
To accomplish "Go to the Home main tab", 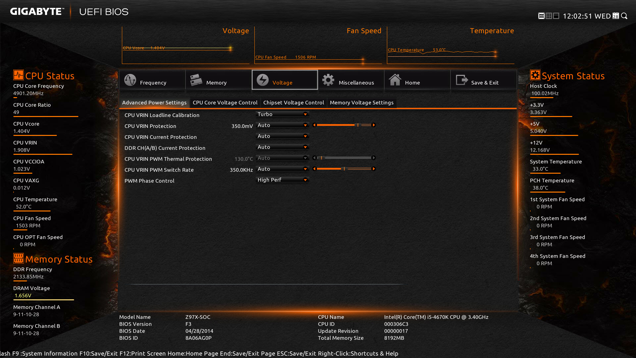I will click(417, 80).
